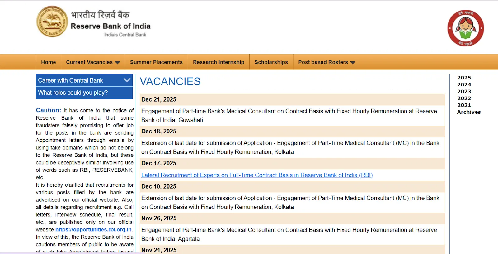Go to the Home menu item
498x254 pixels.
(49, 62)
